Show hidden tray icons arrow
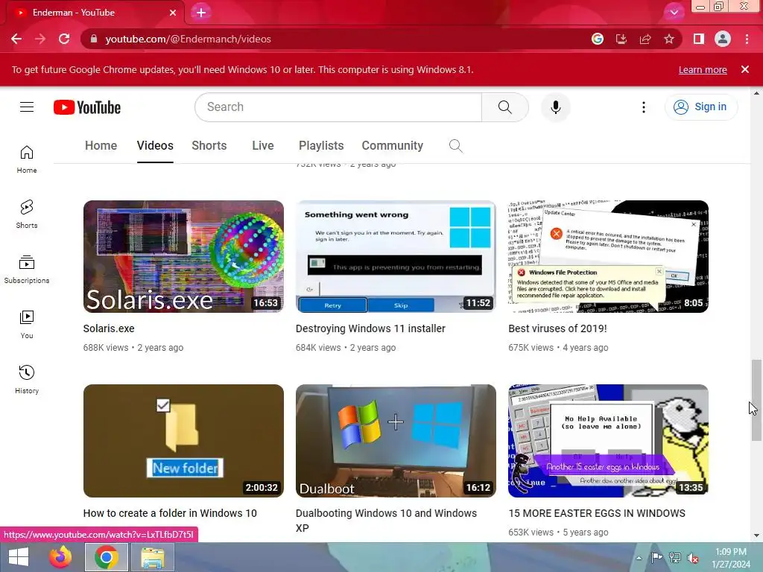This screenshot has height=572, width=763. pos(639,558)
